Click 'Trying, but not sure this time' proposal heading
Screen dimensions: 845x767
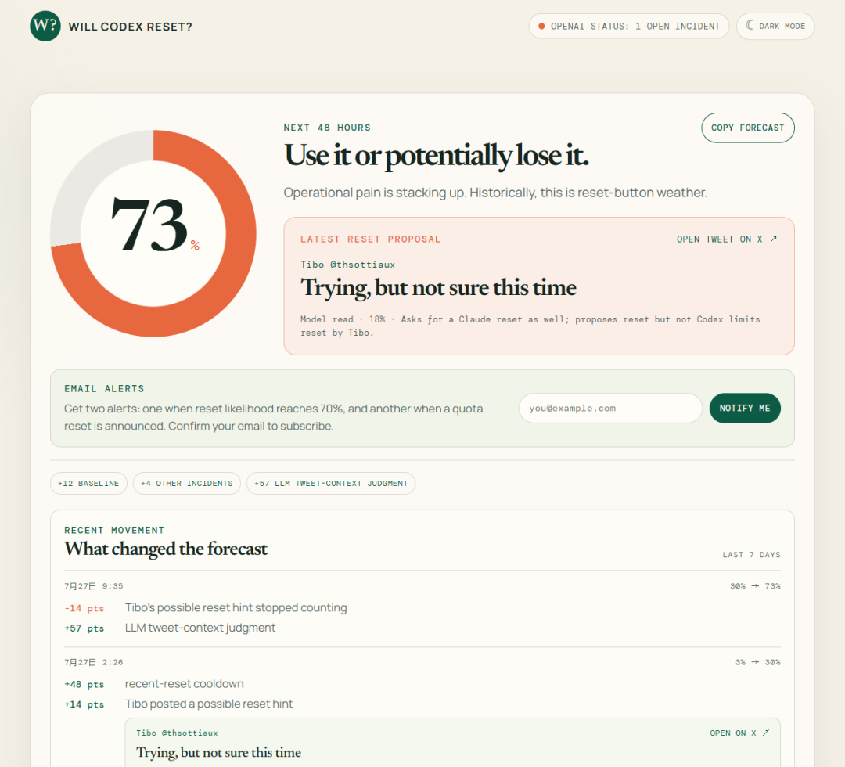coord(438,287)
